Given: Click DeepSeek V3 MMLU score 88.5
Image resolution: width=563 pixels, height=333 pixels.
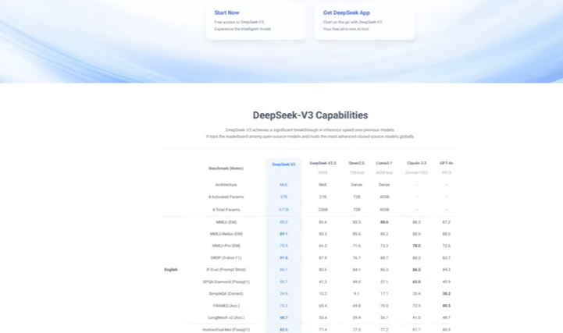Looking at the screenshot, I should 283,222.
